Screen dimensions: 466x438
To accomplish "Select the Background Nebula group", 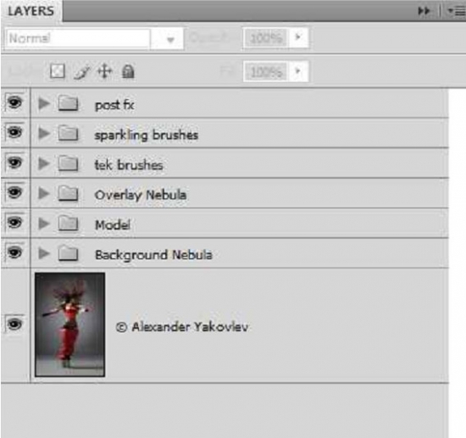I will tap(240, 254).
